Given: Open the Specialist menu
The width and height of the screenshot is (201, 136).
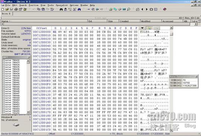Looking at the screenshot, I should [x=62, y=5].
